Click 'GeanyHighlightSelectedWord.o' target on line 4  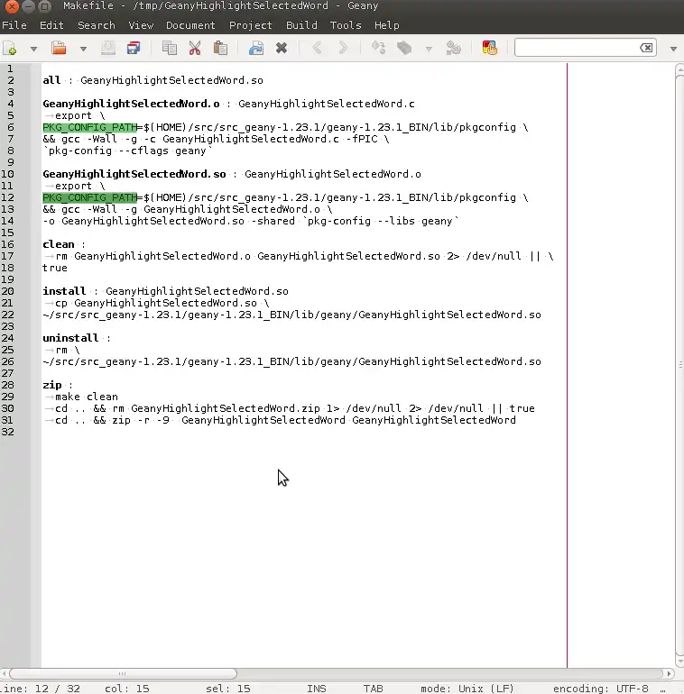coord(131,104)
